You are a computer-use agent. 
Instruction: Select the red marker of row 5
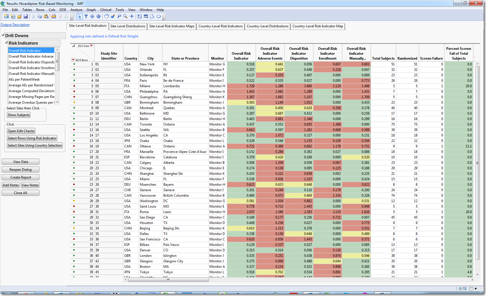click(74, 86)
